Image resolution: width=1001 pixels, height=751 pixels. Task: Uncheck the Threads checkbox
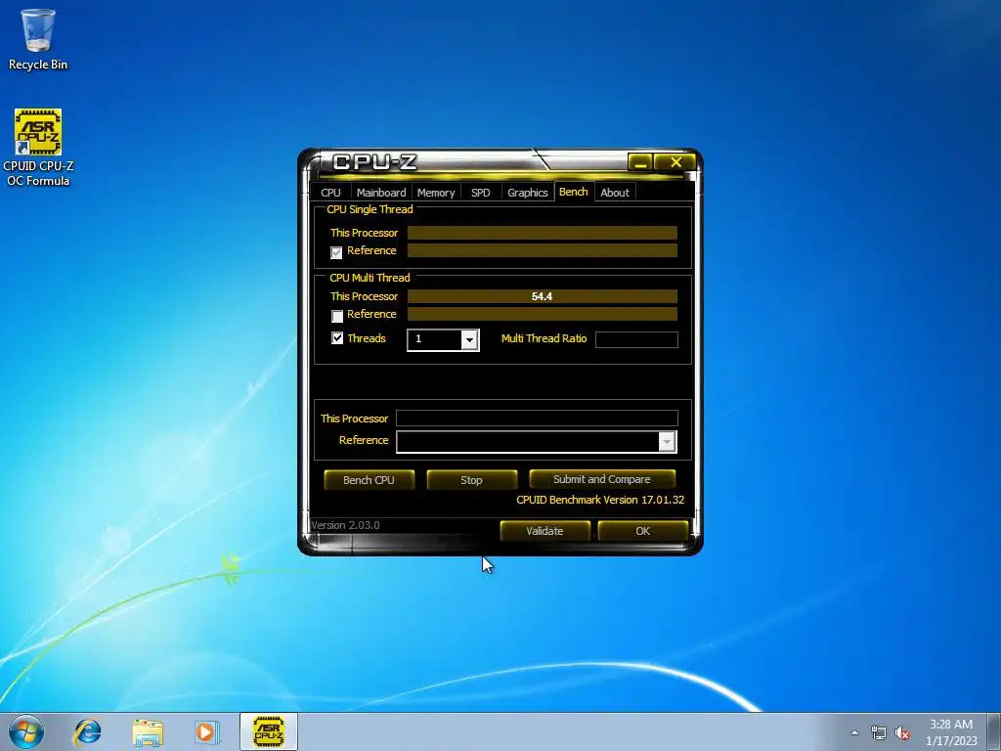pyautogui.click(x=337, y=338)
